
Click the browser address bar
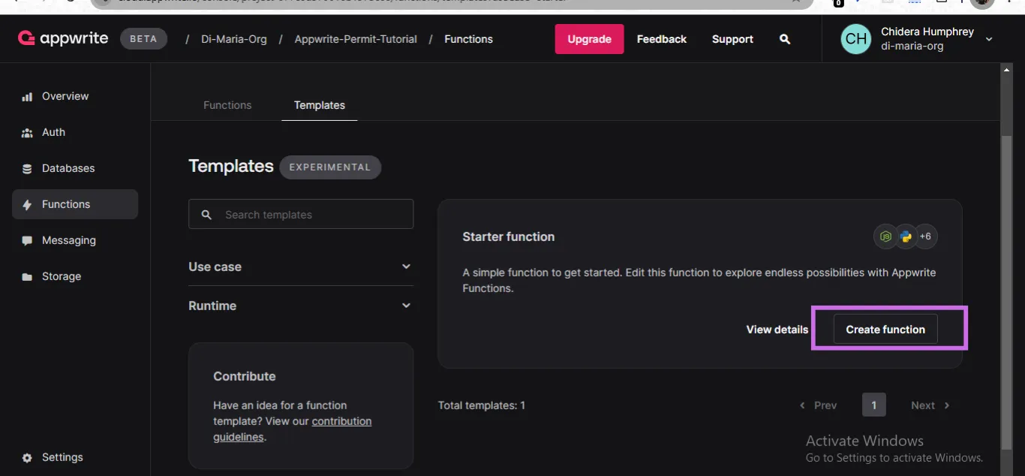[x=450, y=3]
